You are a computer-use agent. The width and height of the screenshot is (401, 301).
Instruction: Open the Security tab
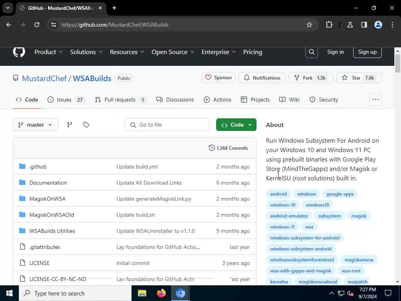click(324, 100)
